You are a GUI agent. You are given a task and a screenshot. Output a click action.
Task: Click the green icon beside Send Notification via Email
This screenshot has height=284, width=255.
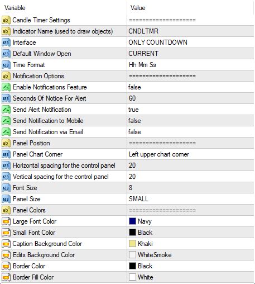pyautogui.click(x=6, y=132)
